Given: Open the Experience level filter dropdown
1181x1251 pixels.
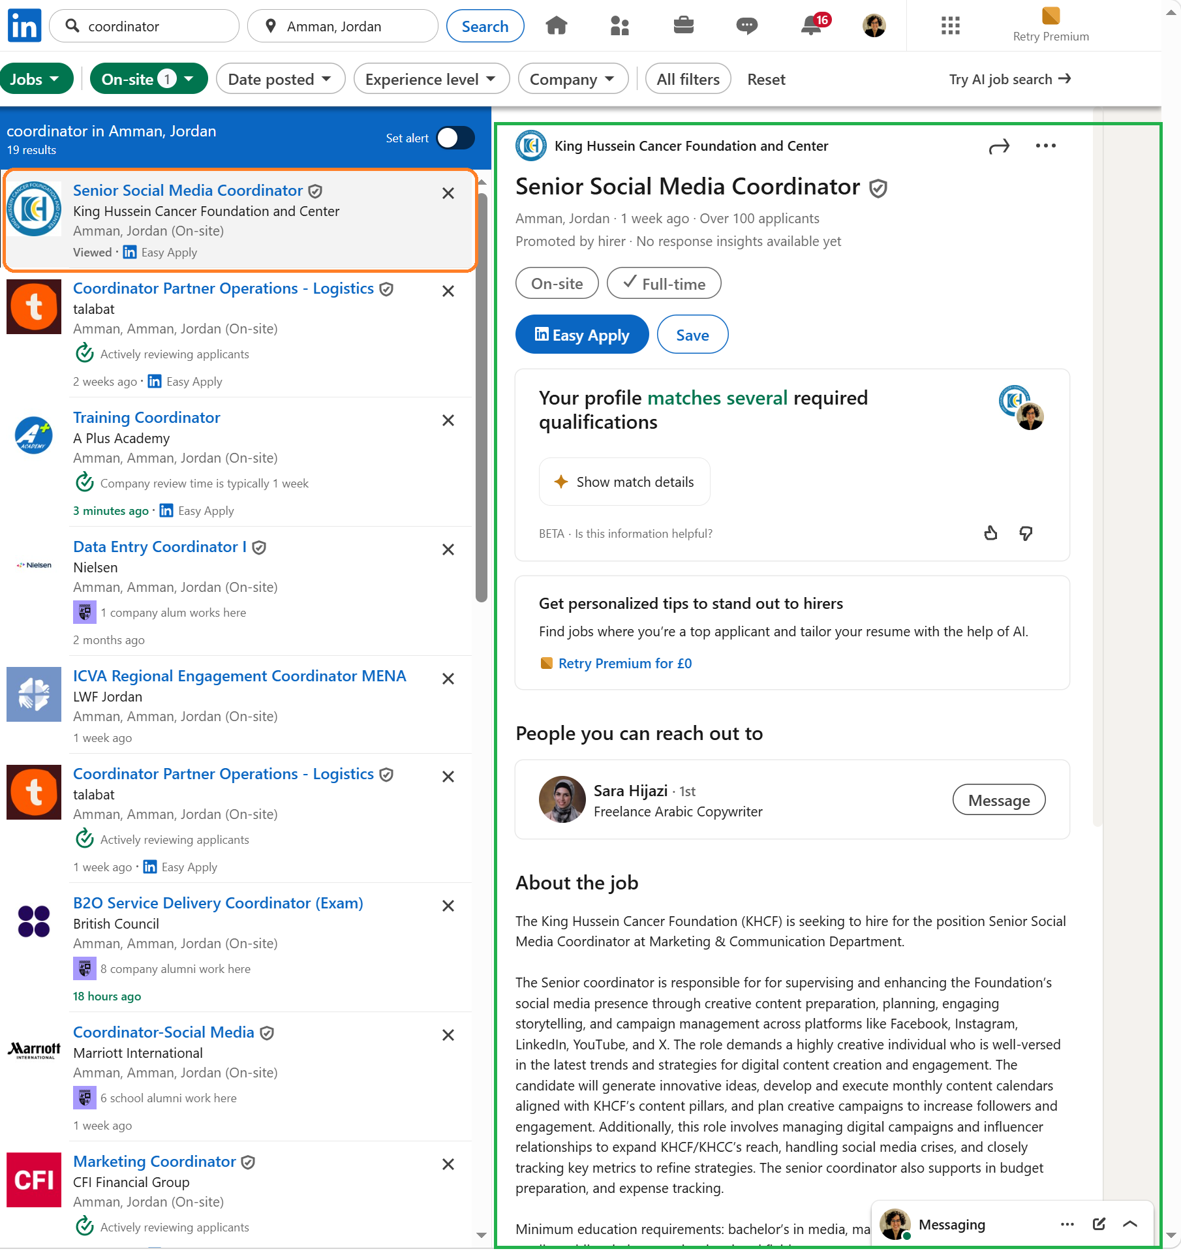Looking at the screenshot, I should point(431,79).
